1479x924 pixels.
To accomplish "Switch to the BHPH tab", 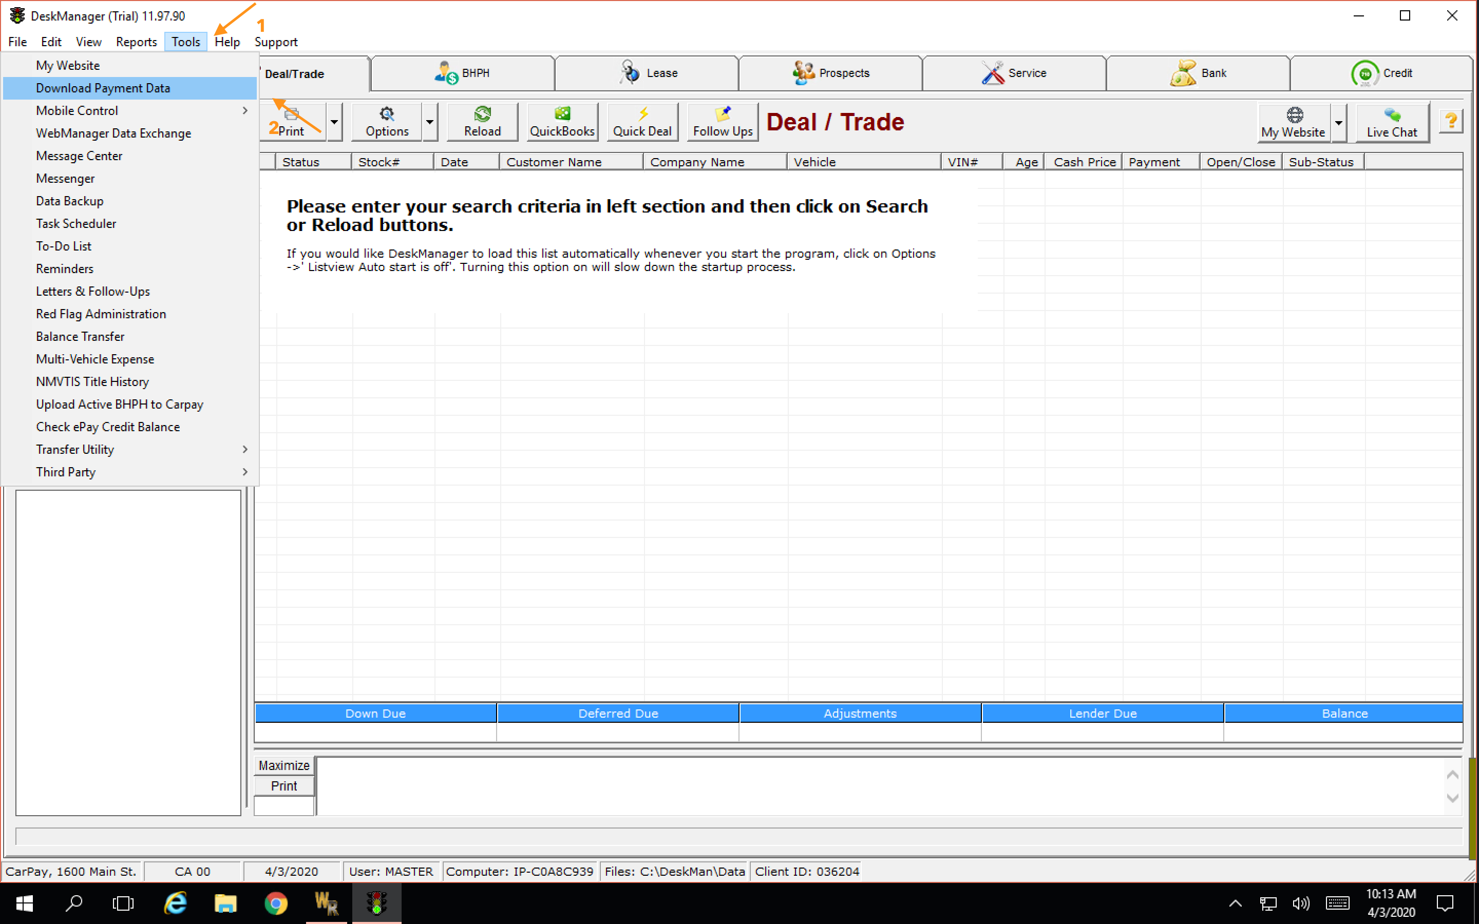I will coord(463,73).
